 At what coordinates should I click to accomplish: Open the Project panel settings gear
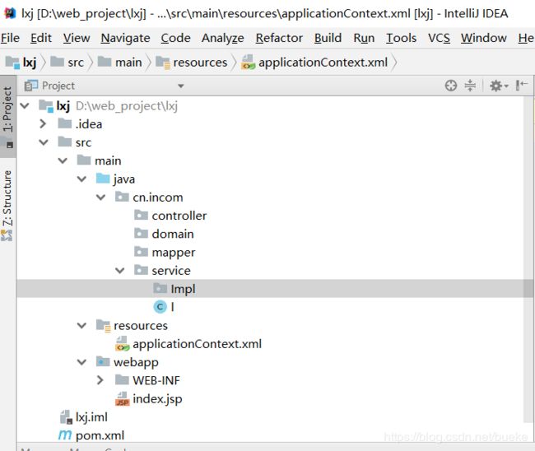pos(499,86)
